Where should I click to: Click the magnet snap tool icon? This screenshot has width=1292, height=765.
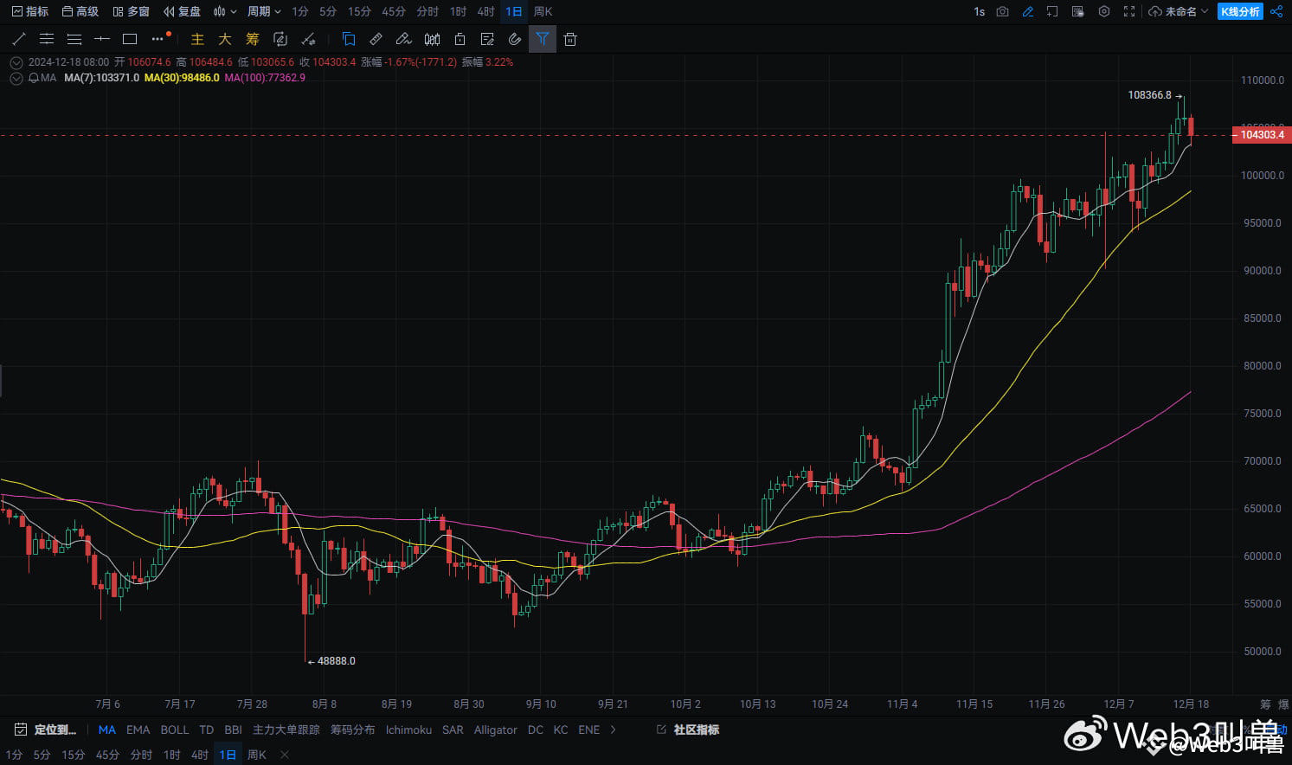click(515, 39)
